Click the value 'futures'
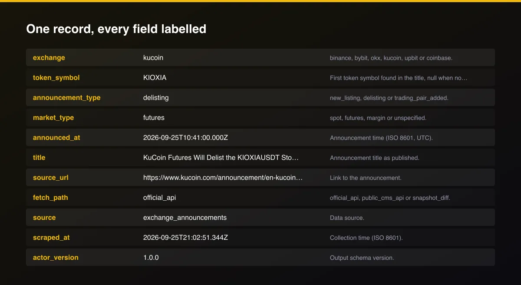The image size is (521, 285). click(154, 118)
